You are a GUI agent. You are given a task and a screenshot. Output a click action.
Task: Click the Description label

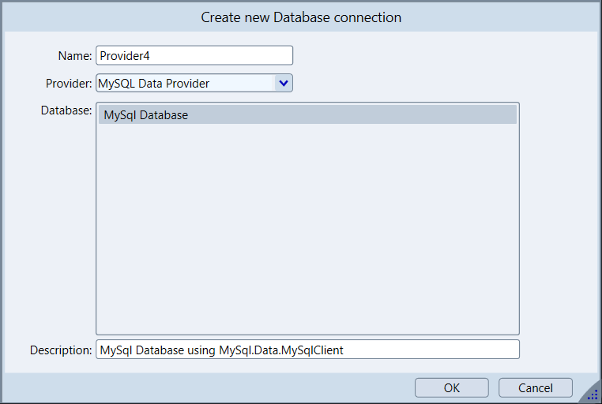click(62, 350)
